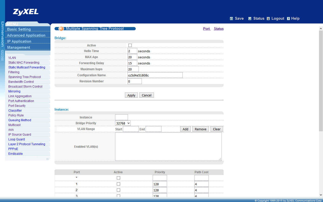Screen dimensions: 323x202
Task: Click the Path Cost field for port 2
Action: click(201, 190)
